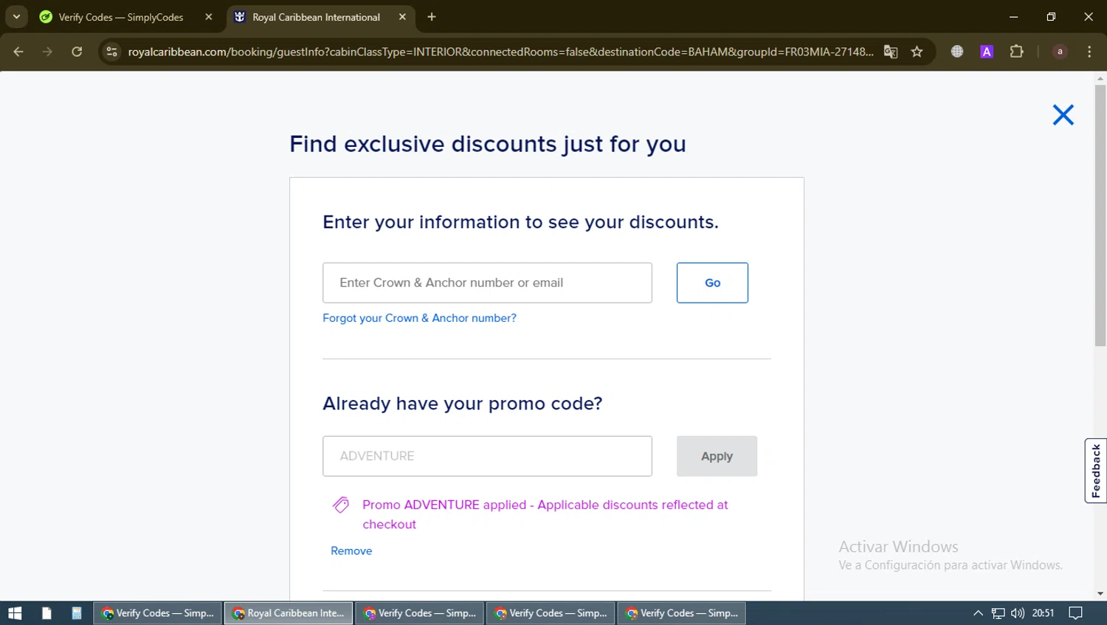Click the Apply promo code button
The image size is (1107, 625).
(x=717, y=456)
